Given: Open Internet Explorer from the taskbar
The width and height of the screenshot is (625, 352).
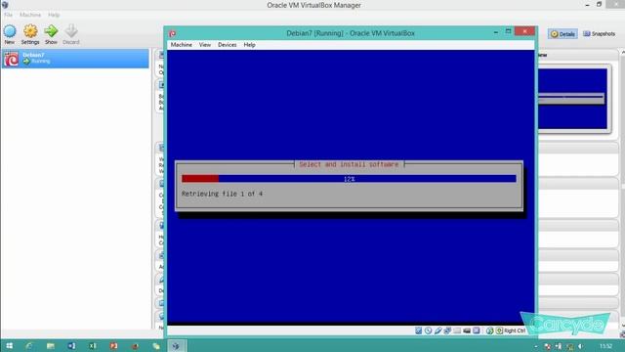Looking at the screenshot, I should point(29,345).
